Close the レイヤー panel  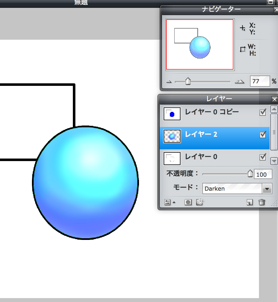tap(275, 99)
